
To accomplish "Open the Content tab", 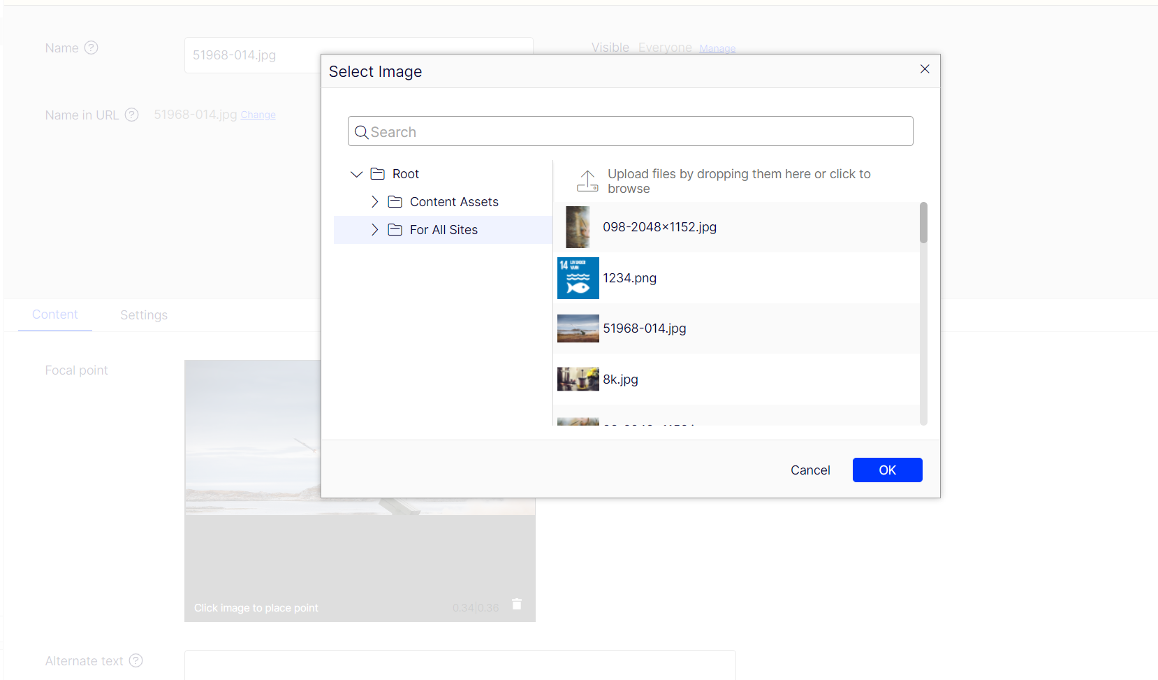I will [55, 314].
